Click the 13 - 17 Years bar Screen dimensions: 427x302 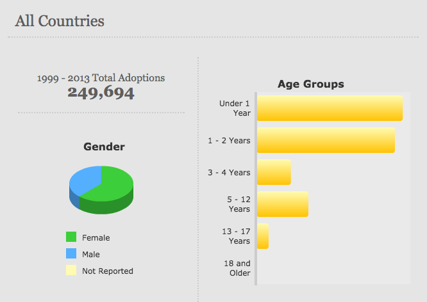click(x=263, y=236)
